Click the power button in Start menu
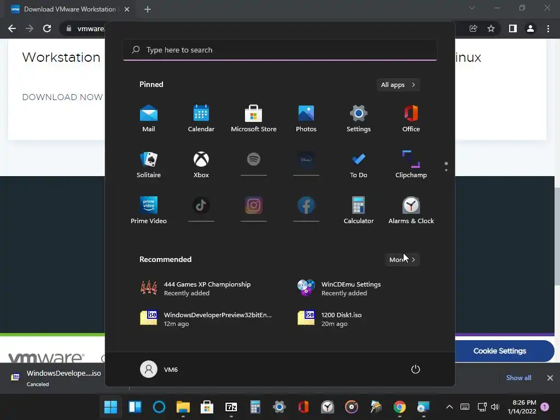560x420 pixels. click(416, 369)
